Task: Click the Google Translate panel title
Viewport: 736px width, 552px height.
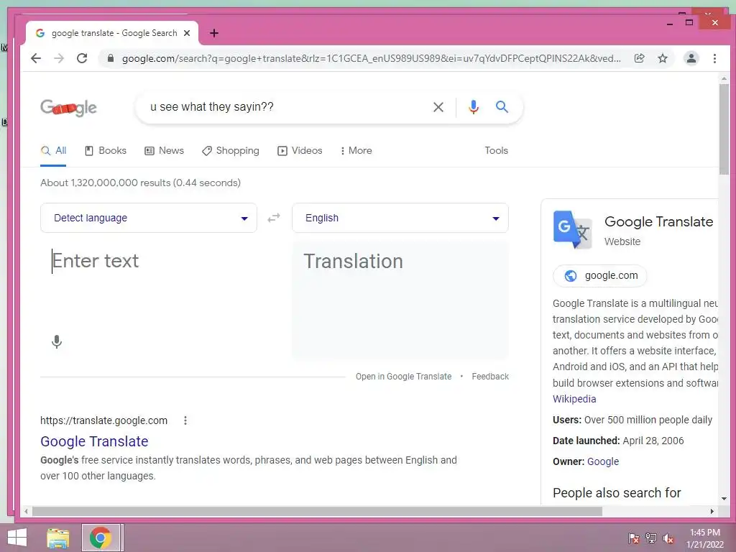Action: pos(658,221)
